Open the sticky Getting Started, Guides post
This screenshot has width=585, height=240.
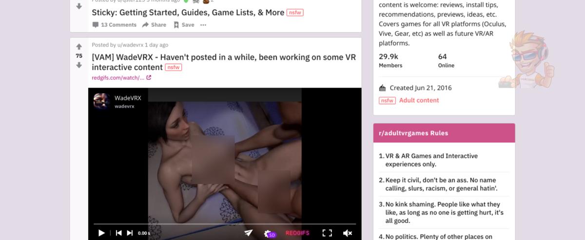(x=188, y=12)
